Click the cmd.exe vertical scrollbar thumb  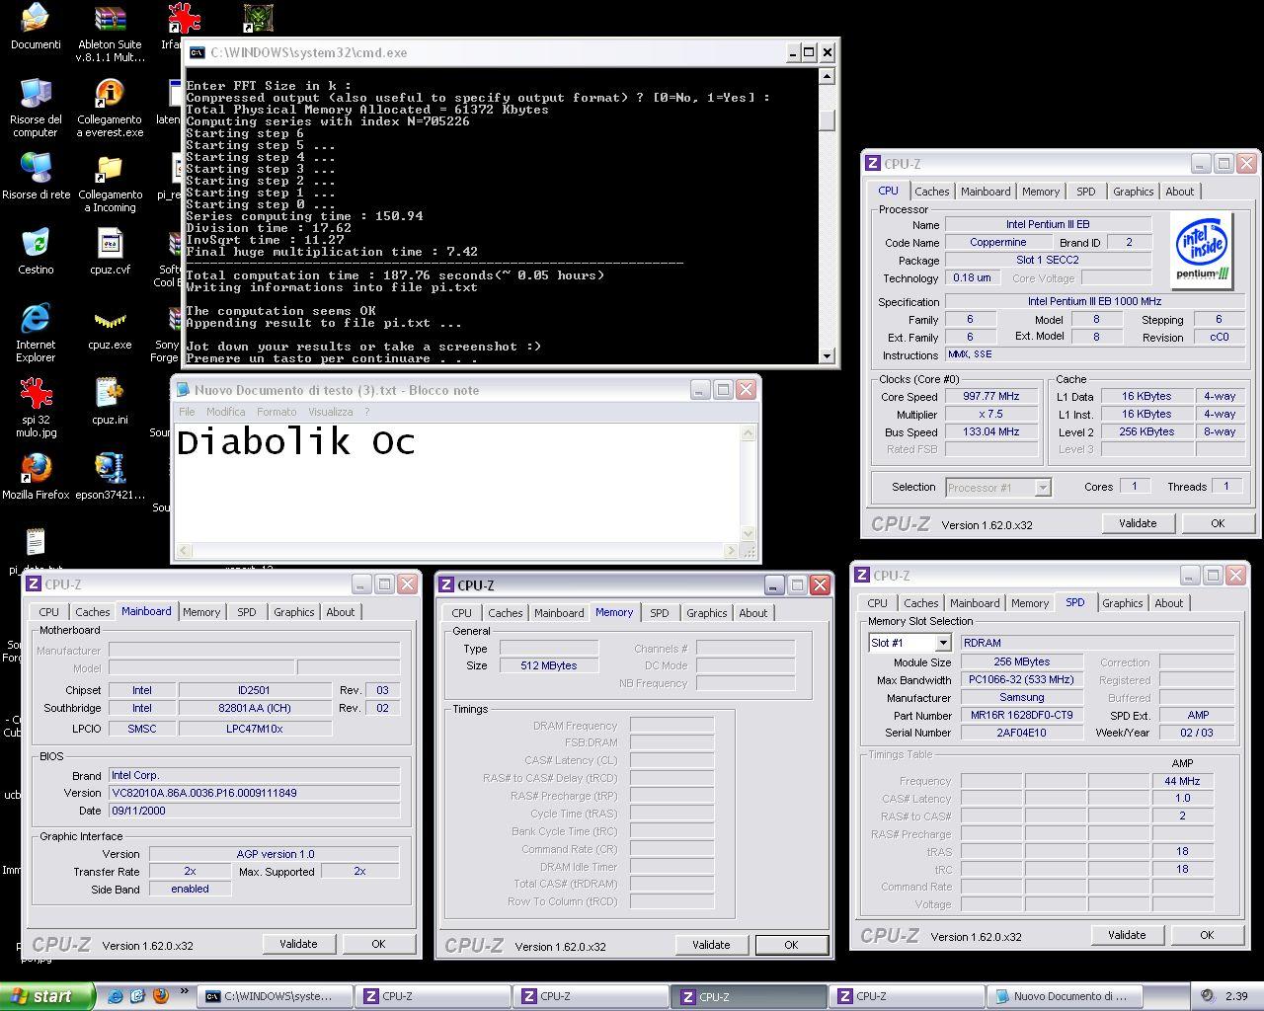(x=829, y=120)
